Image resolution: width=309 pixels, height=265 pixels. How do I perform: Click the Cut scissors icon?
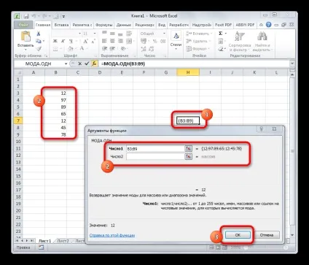[x=39, y=34]
